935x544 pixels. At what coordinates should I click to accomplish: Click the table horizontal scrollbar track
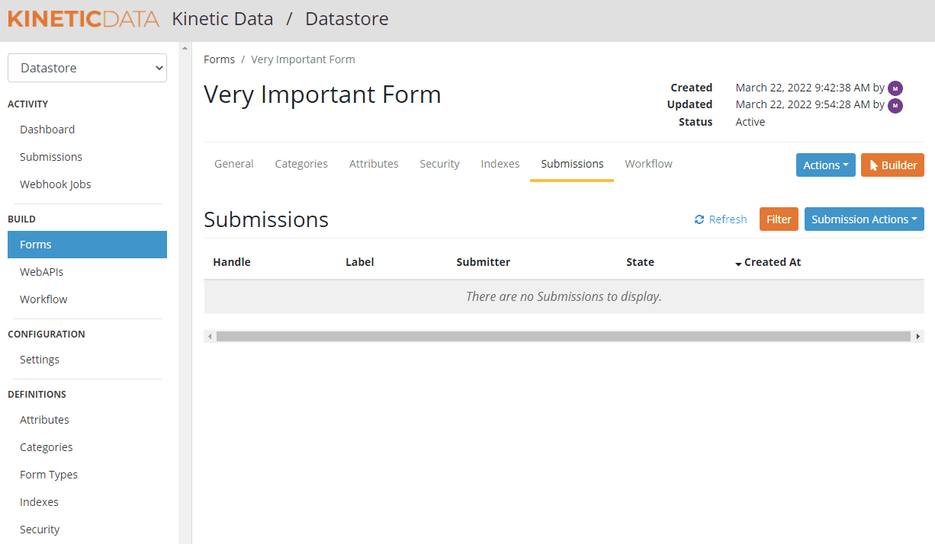(563, 336)
